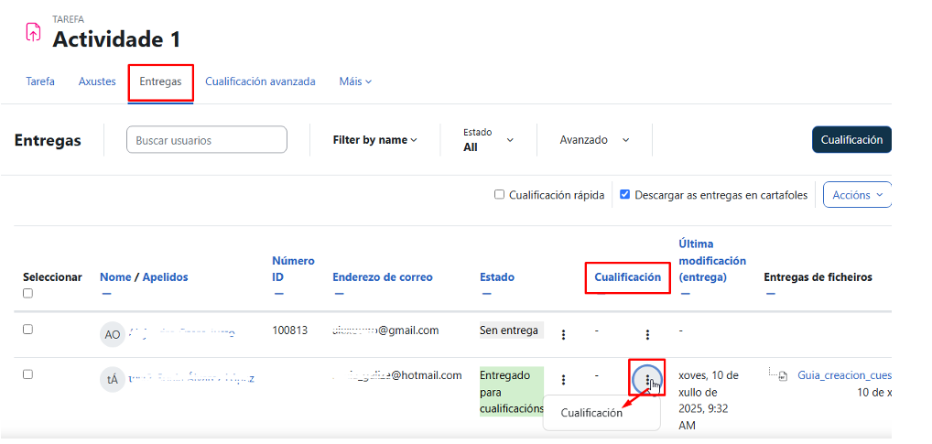The width and height of the screenshot is (932, 444).
Task: Open status kebab menu beside 'Entregado para cualificación'
Action: [x=563, y=380]
